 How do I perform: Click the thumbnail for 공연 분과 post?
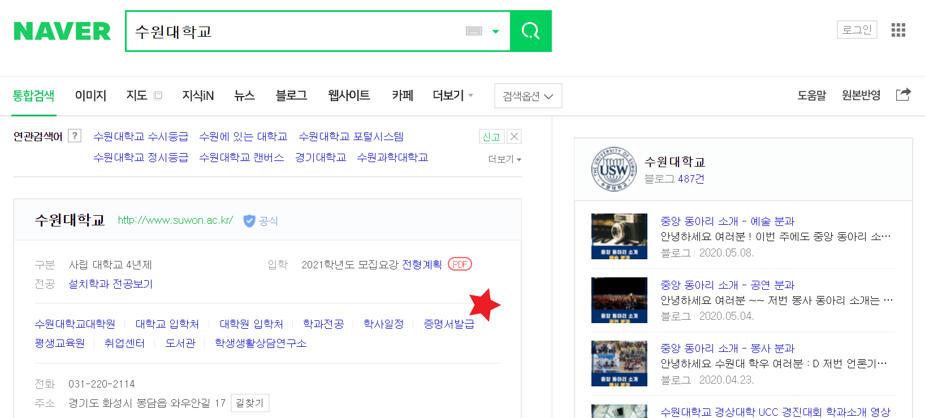(x=619, y=300)
